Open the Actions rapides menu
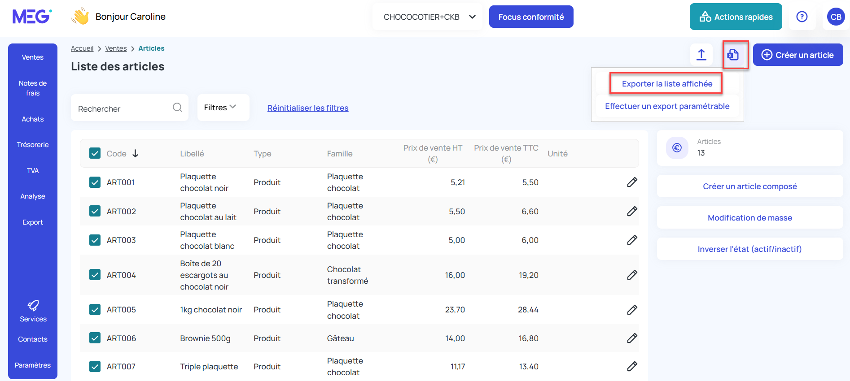The width and height of the screenshot is (850, 381). [736, 17]
